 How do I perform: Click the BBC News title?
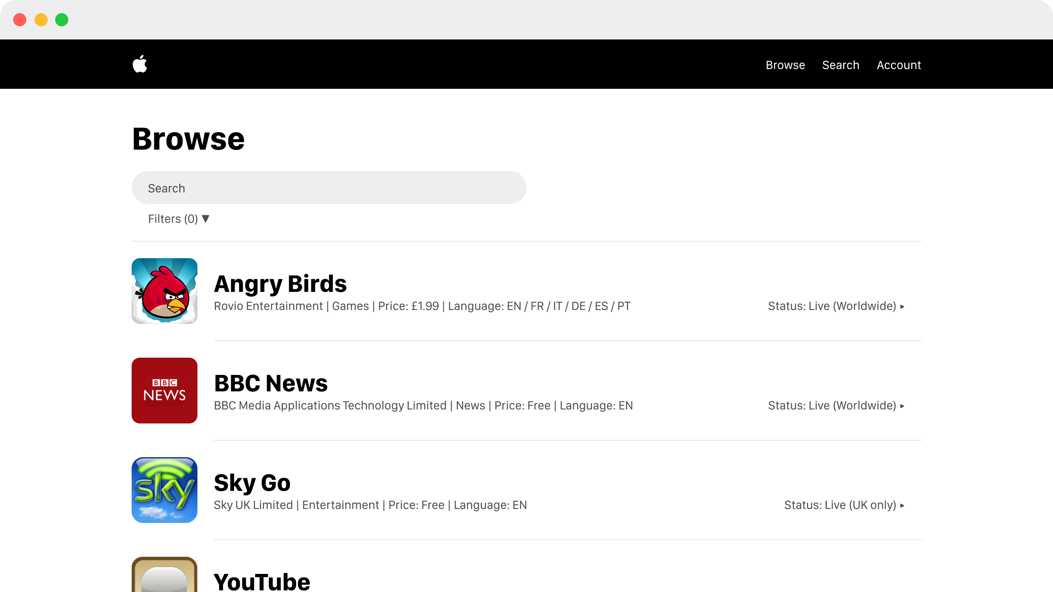click(271, 383)
